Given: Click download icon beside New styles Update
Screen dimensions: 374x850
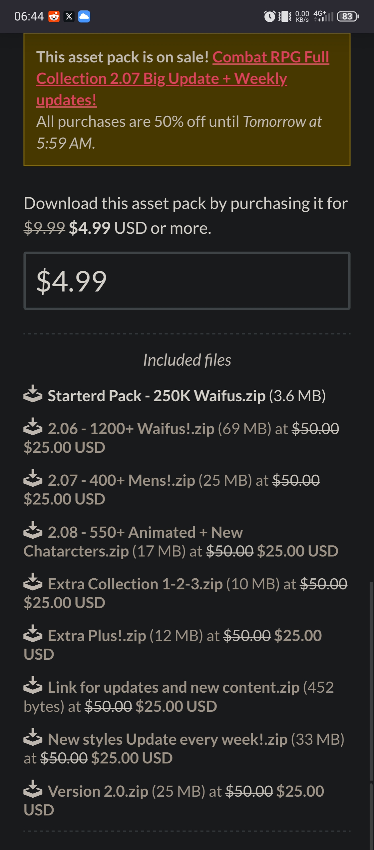Looking at the screenshot, I should point(33,737).
